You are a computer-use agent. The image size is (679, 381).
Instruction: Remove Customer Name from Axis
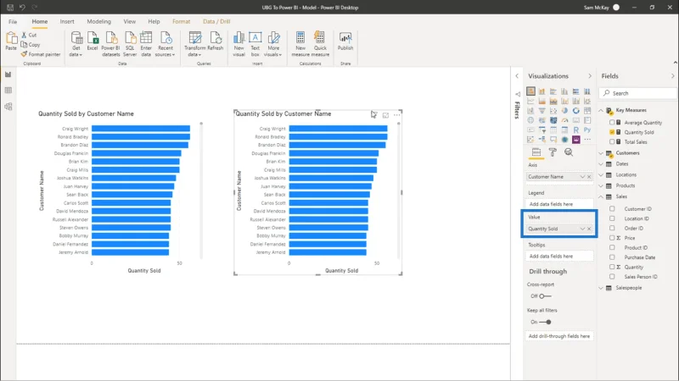tap(589, 177)
